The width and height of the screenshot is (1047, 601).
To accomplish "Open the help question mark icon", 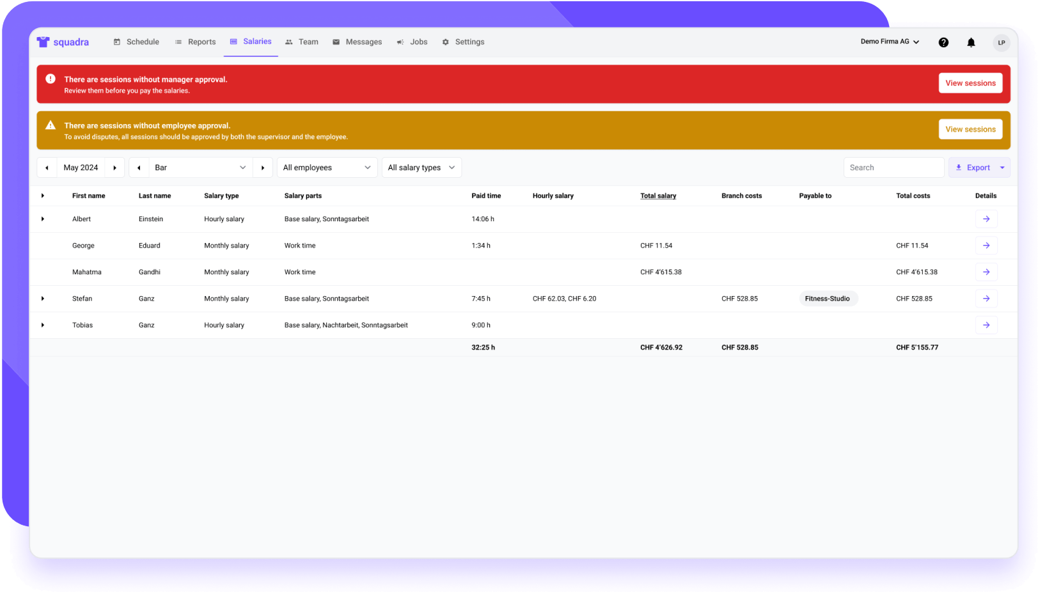I will pos(943,42).
